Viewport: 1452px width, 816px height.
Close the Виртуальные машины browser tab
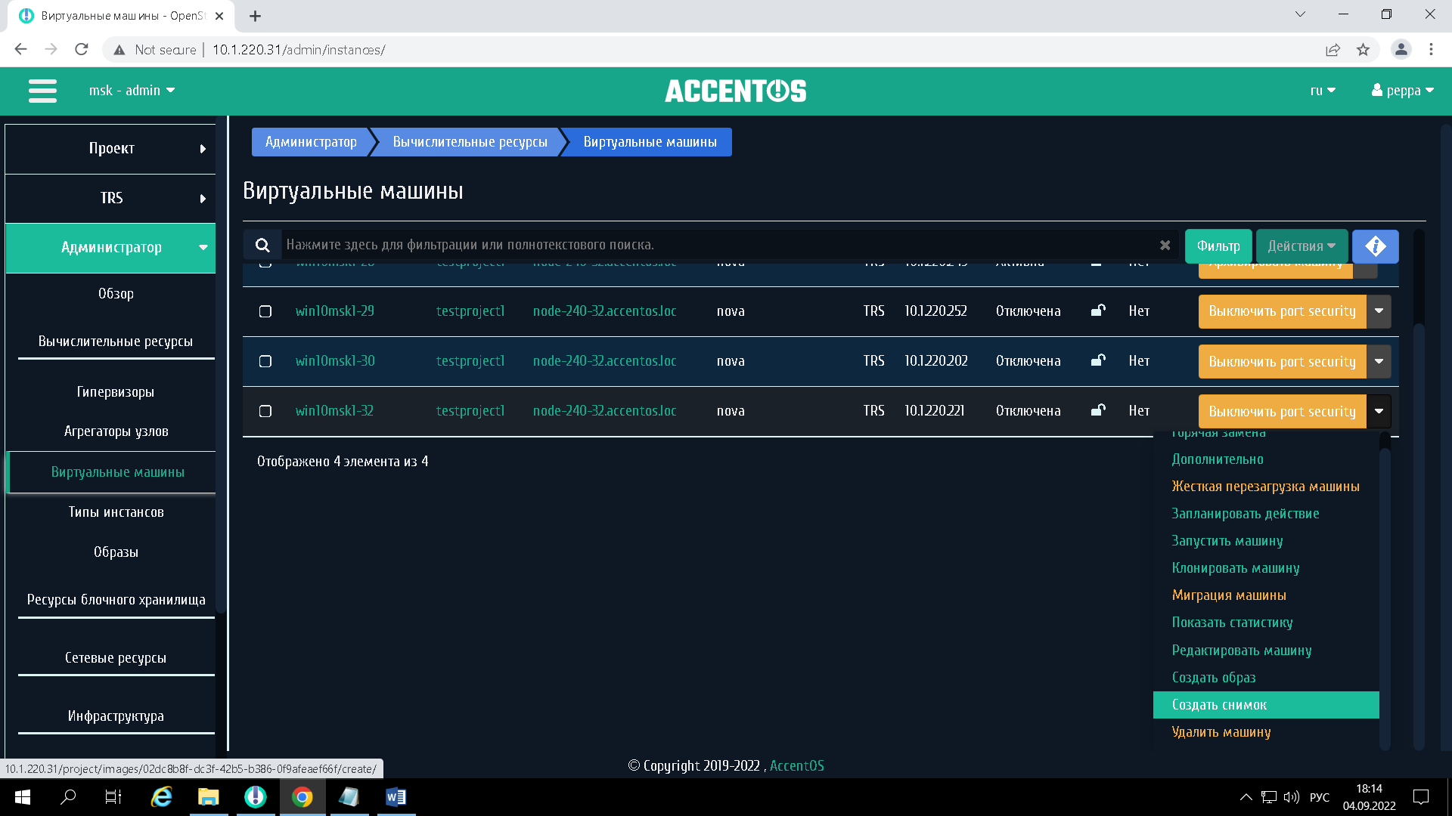[x=219, y=16]
